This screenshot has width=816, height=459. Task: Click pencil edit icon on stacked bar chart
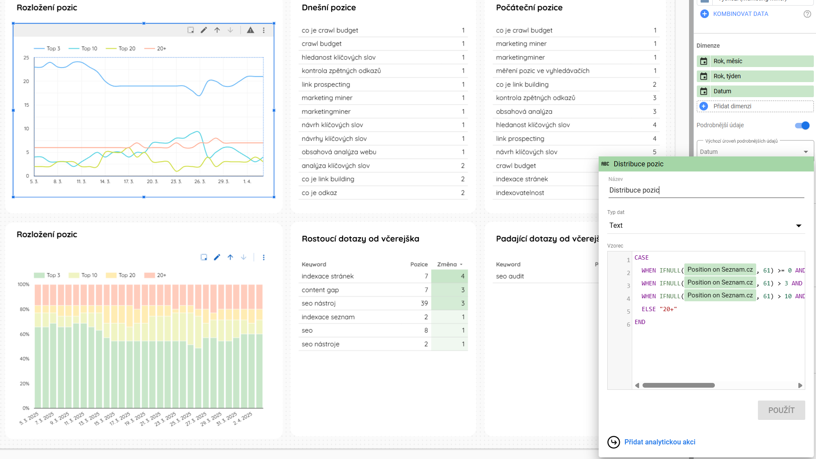click(x=217, y=257)
